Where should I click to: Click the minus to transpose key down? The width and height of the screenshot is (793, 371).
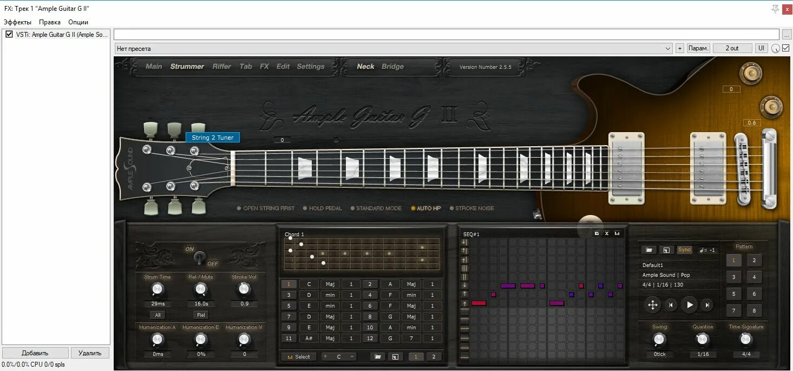point(352,356)
